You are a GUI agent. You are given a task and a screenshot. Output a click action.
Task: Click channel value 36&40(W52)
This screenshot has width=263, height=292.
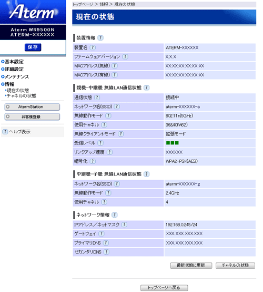pos(177,125)
